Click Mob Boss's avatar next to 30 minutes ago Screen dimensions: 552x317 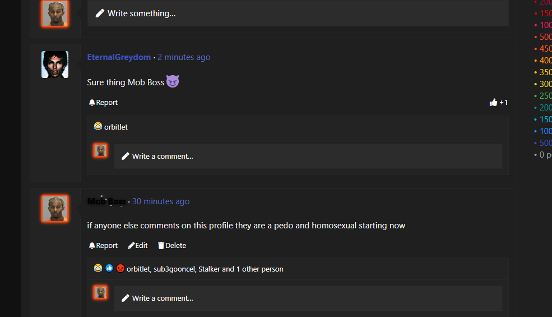click(x=55, y=209)
